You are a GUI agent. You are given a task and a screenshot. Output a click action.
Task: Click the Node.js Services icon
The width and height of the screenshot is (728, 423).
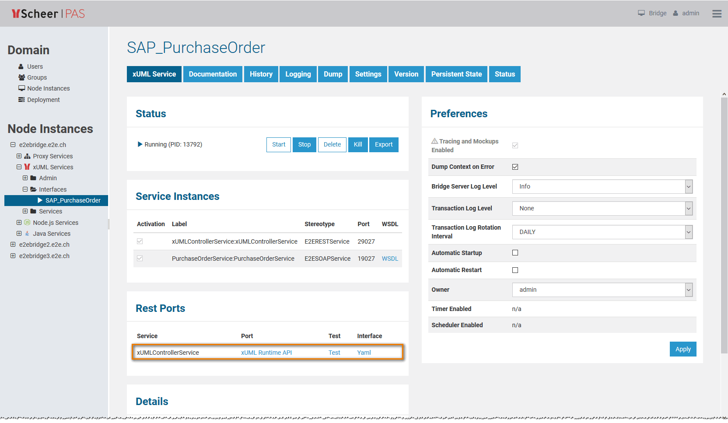27,223
